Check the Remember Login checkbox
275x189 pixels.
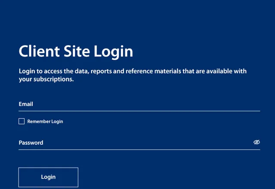(21, 121)
